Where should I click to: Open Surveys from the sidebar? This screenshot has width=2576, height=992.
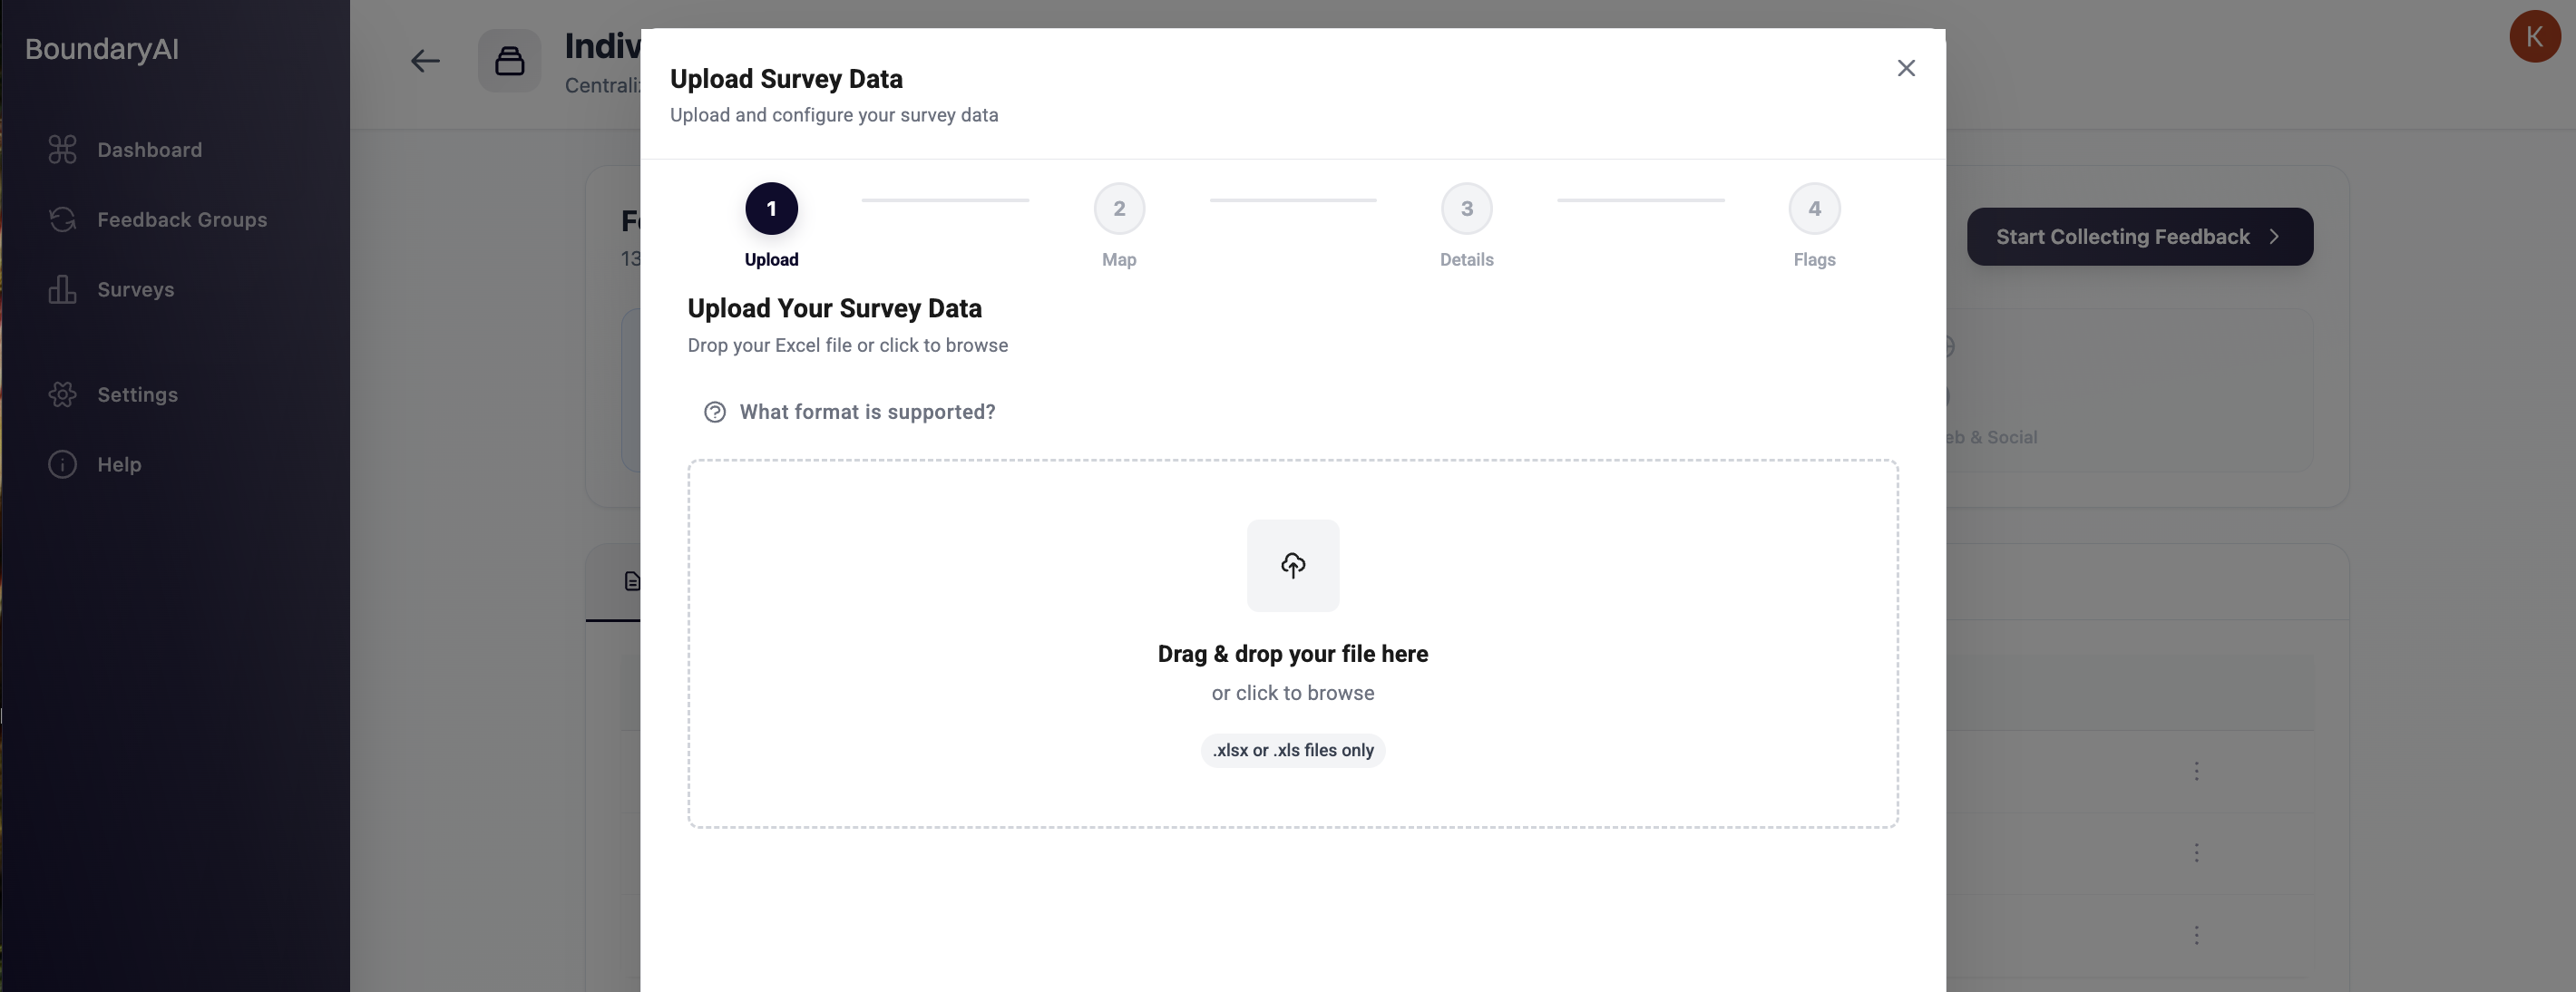click(135, 290)
